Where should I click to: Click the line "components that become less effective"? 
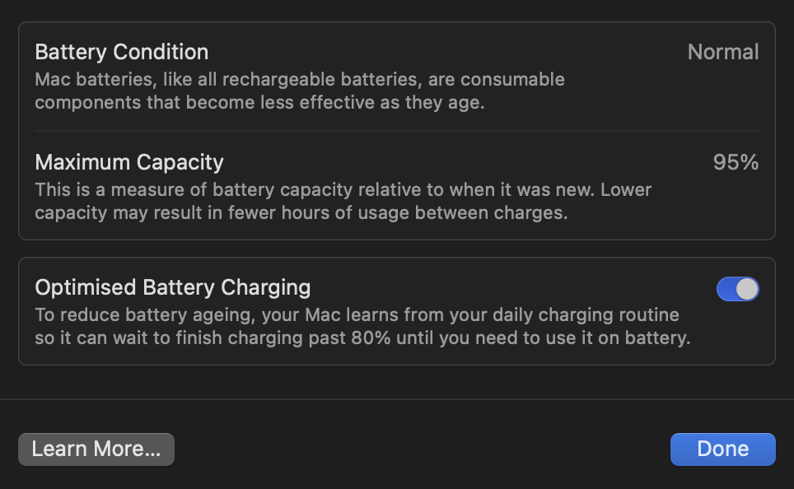(x=260, y=103)
